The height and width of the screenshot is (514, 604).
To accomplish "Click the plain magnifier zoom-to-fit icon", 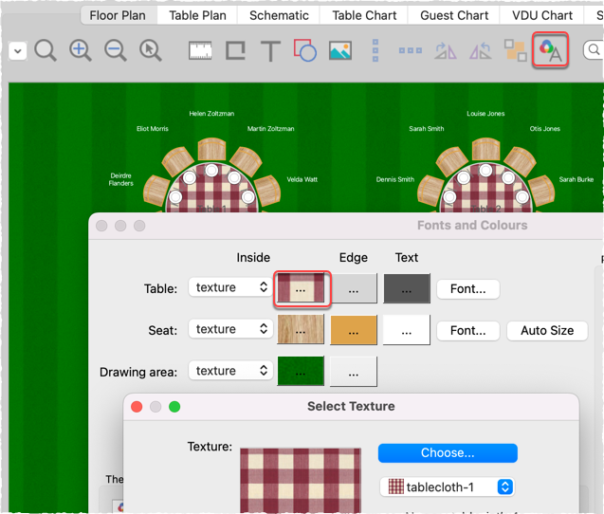I will pos(46,50).
